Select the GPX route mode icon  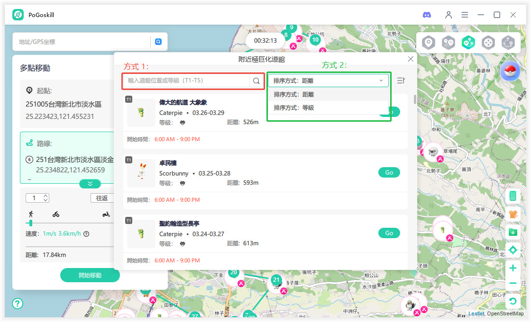(508, 42)
